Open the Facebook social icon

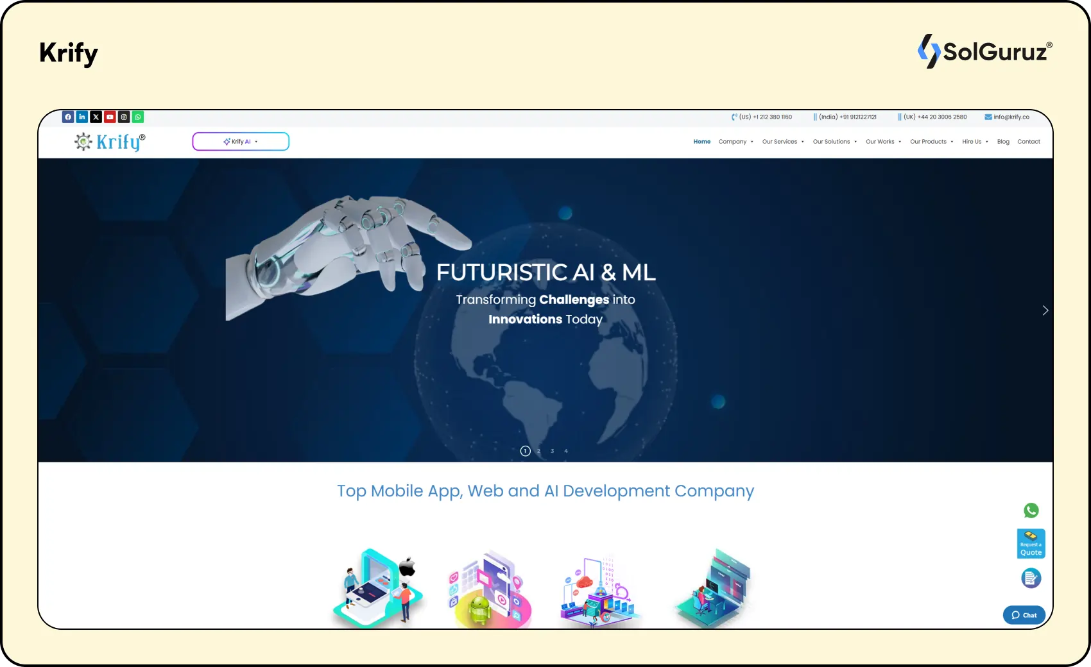68,117
